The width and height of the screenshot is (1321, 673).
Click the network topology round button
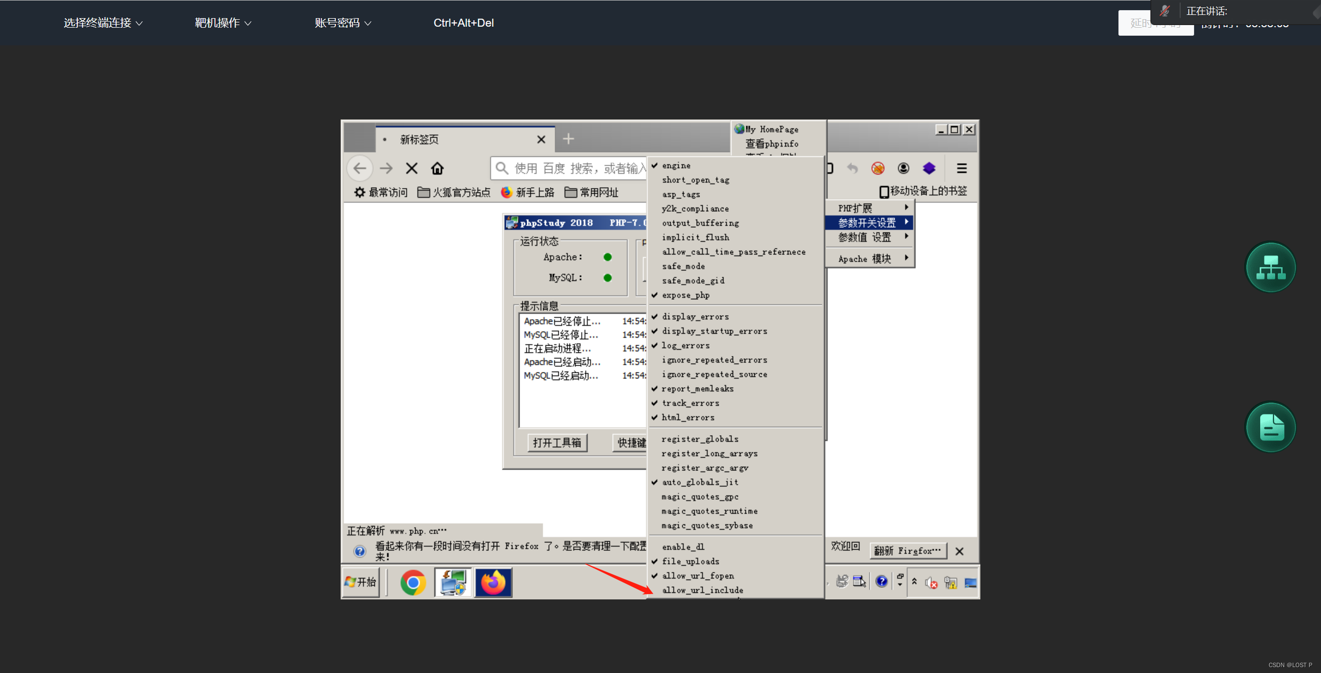(x=1270, y=267)
